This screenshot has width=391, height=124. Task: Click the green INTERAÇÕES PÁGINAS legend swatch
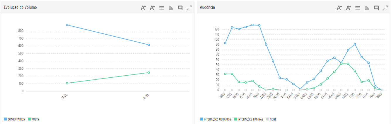tap(235, 119)
